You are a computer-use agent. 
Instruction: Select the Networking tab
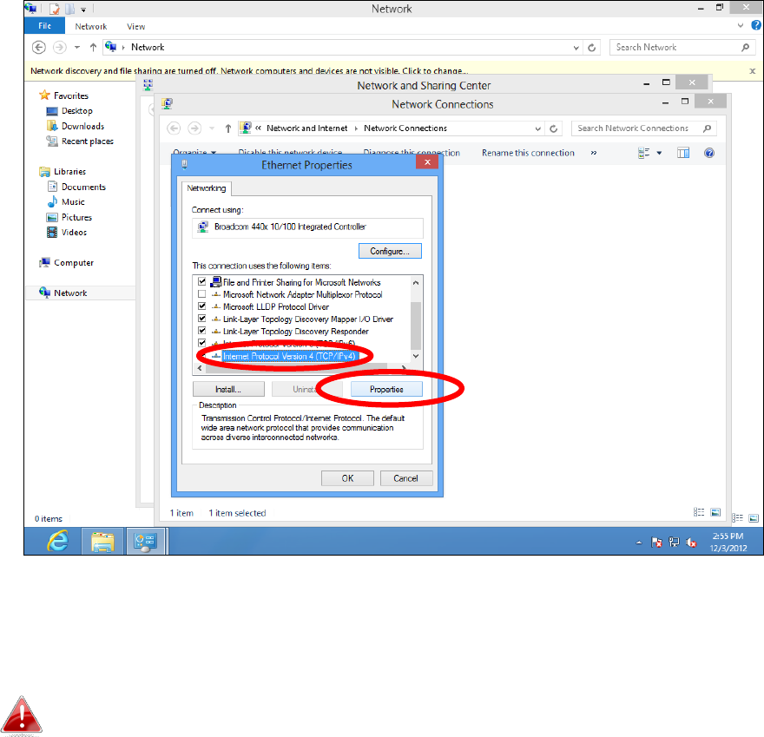pos(206,188)
